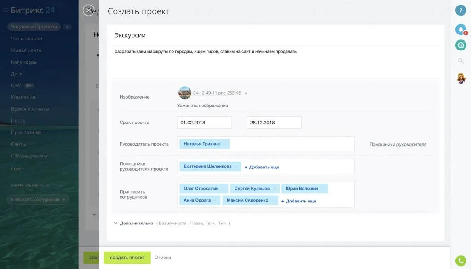The image size is (471, 269).
Task: Remove attached image 04-12-49-11.png
Action: [246, 92]
